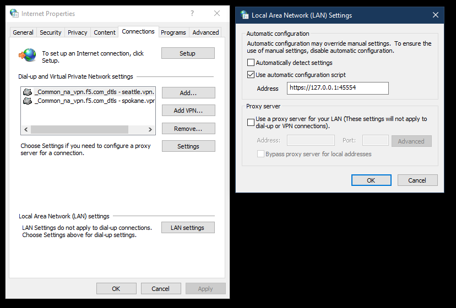Click the VPN list left scroll arrow
This screenshot has width=456, height=308.
click(x=26, y=130)
